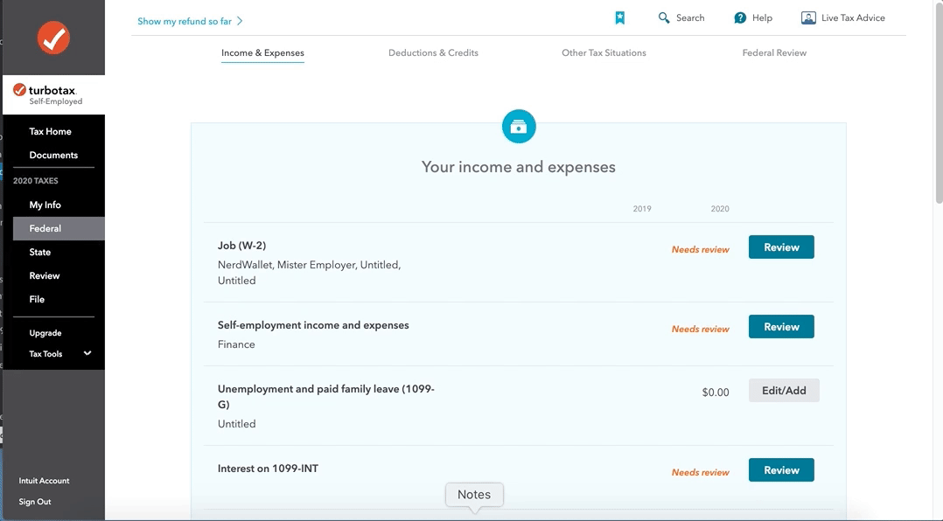The height and width of the screenshot is (521, 943).
Task: Click the 2019 column header
Action: [642, 209]
